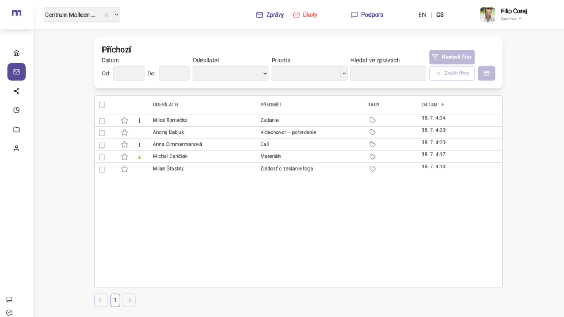
Task: Star the message from Miloš Tomečko
Action: [x=124, y=121]
